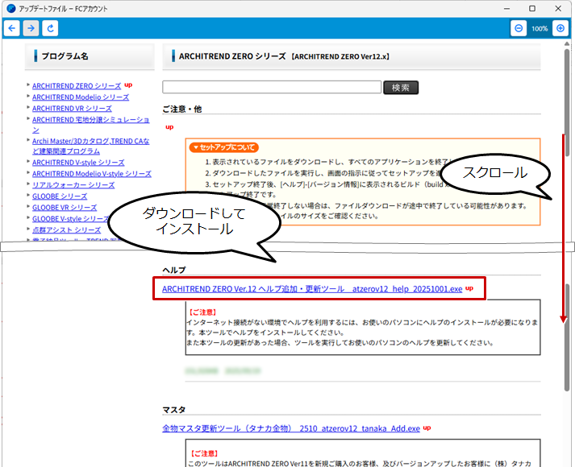Viewport: 575px width, 467px height.
Task: Open ARCHITREND VR シリーズ link
Action: tap(72, 108)
